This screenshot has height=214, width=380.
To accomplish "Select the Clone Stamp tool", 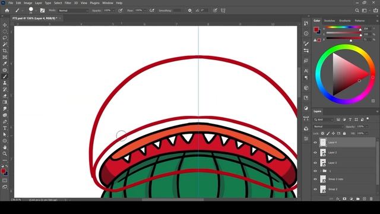I will pyautogui.click(x=5, y=83).
